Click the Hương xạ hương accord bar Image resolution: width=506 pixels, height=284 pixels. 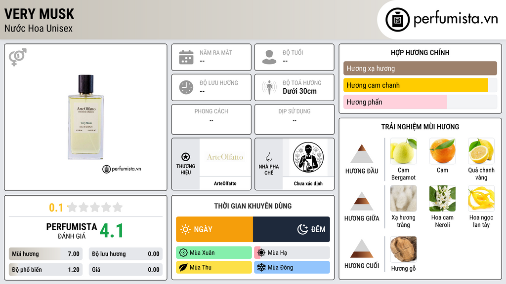click(420, 68)
